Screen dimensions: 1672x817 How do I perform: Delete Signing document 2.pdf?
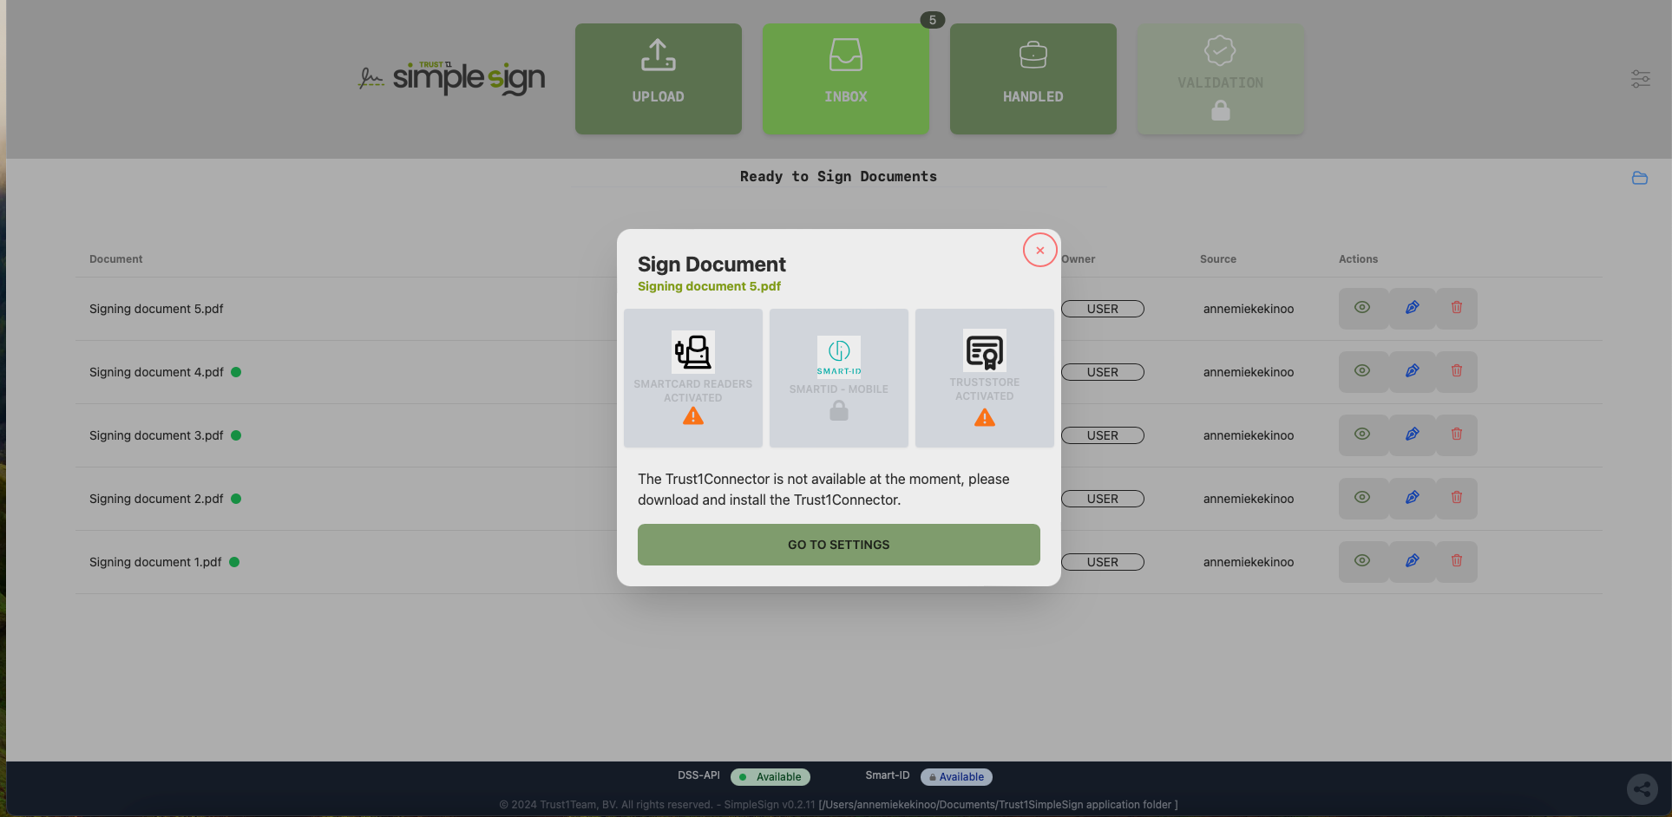pyautogui.click(x=1457, y=498)
